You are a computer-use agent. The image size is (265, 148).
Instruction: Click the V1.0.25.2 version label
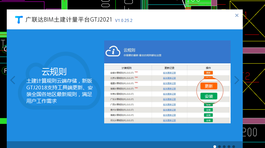pyautogui.click(x=124, y=21)
